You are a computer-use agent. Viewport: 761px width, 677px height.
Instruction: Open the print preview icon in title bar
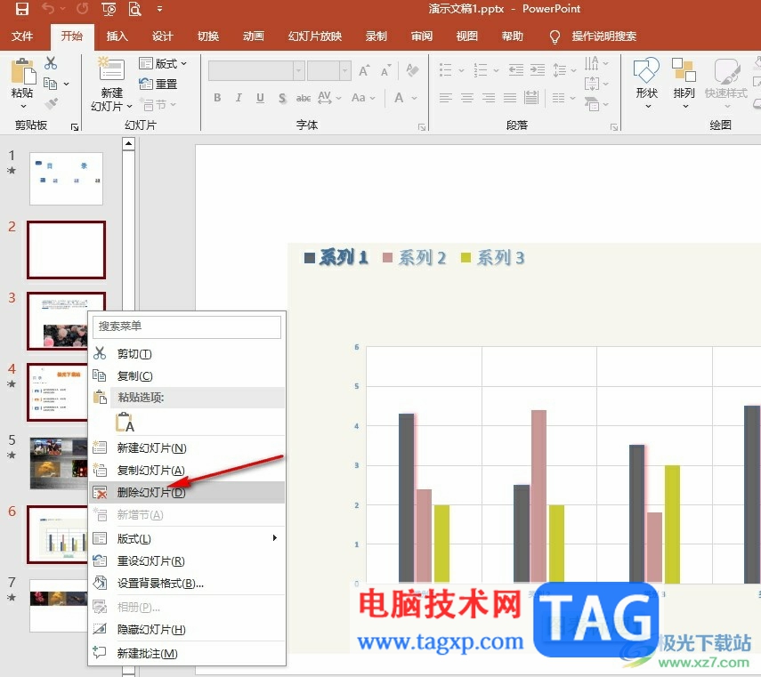pos(134,9)
